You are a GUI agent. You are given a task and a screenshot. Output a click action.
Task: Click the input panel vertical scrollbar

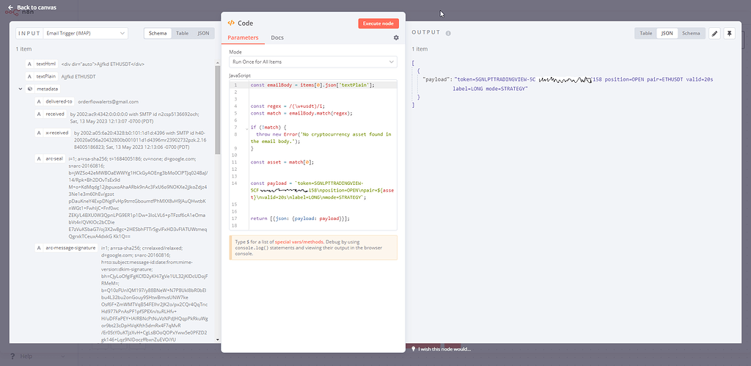click(218, 110)
